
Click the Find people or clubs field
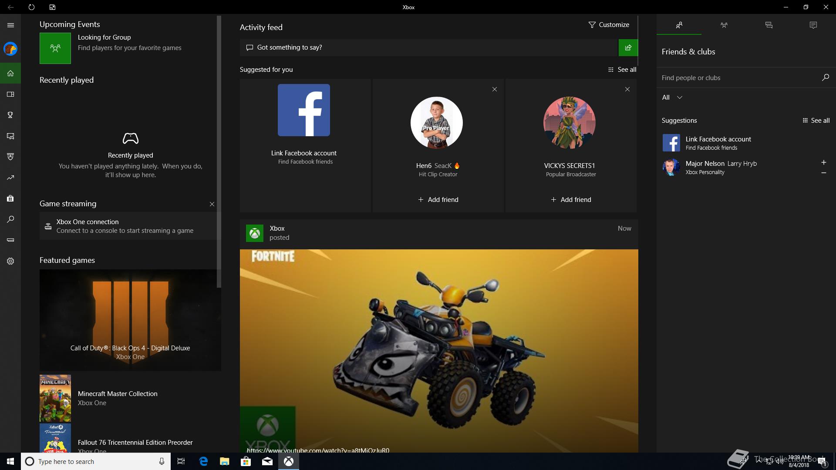[739, 77]
